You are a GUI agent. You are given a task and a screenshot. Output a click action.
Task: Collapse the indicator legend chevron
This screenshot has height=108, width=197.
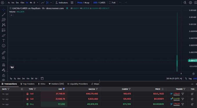[11, 15]
